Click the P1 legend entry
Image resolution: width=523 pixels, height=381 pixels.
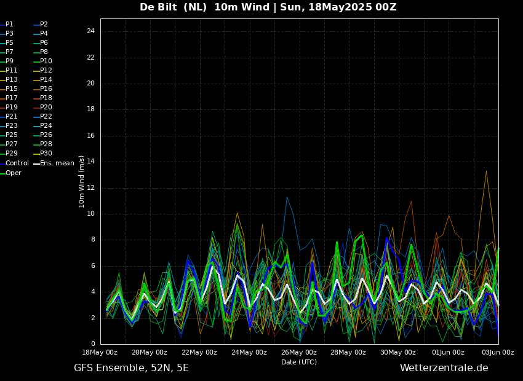click(x=9, y=25)
